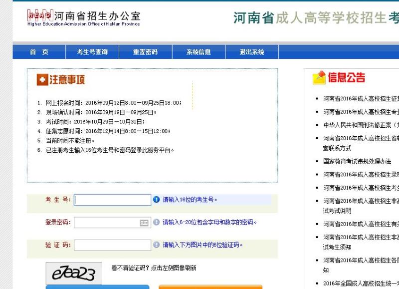Image resolution: width=399 pixels, height=289 pixels.
Task: Open the announcement ending with 试考生须知
Action: [361, 242]
